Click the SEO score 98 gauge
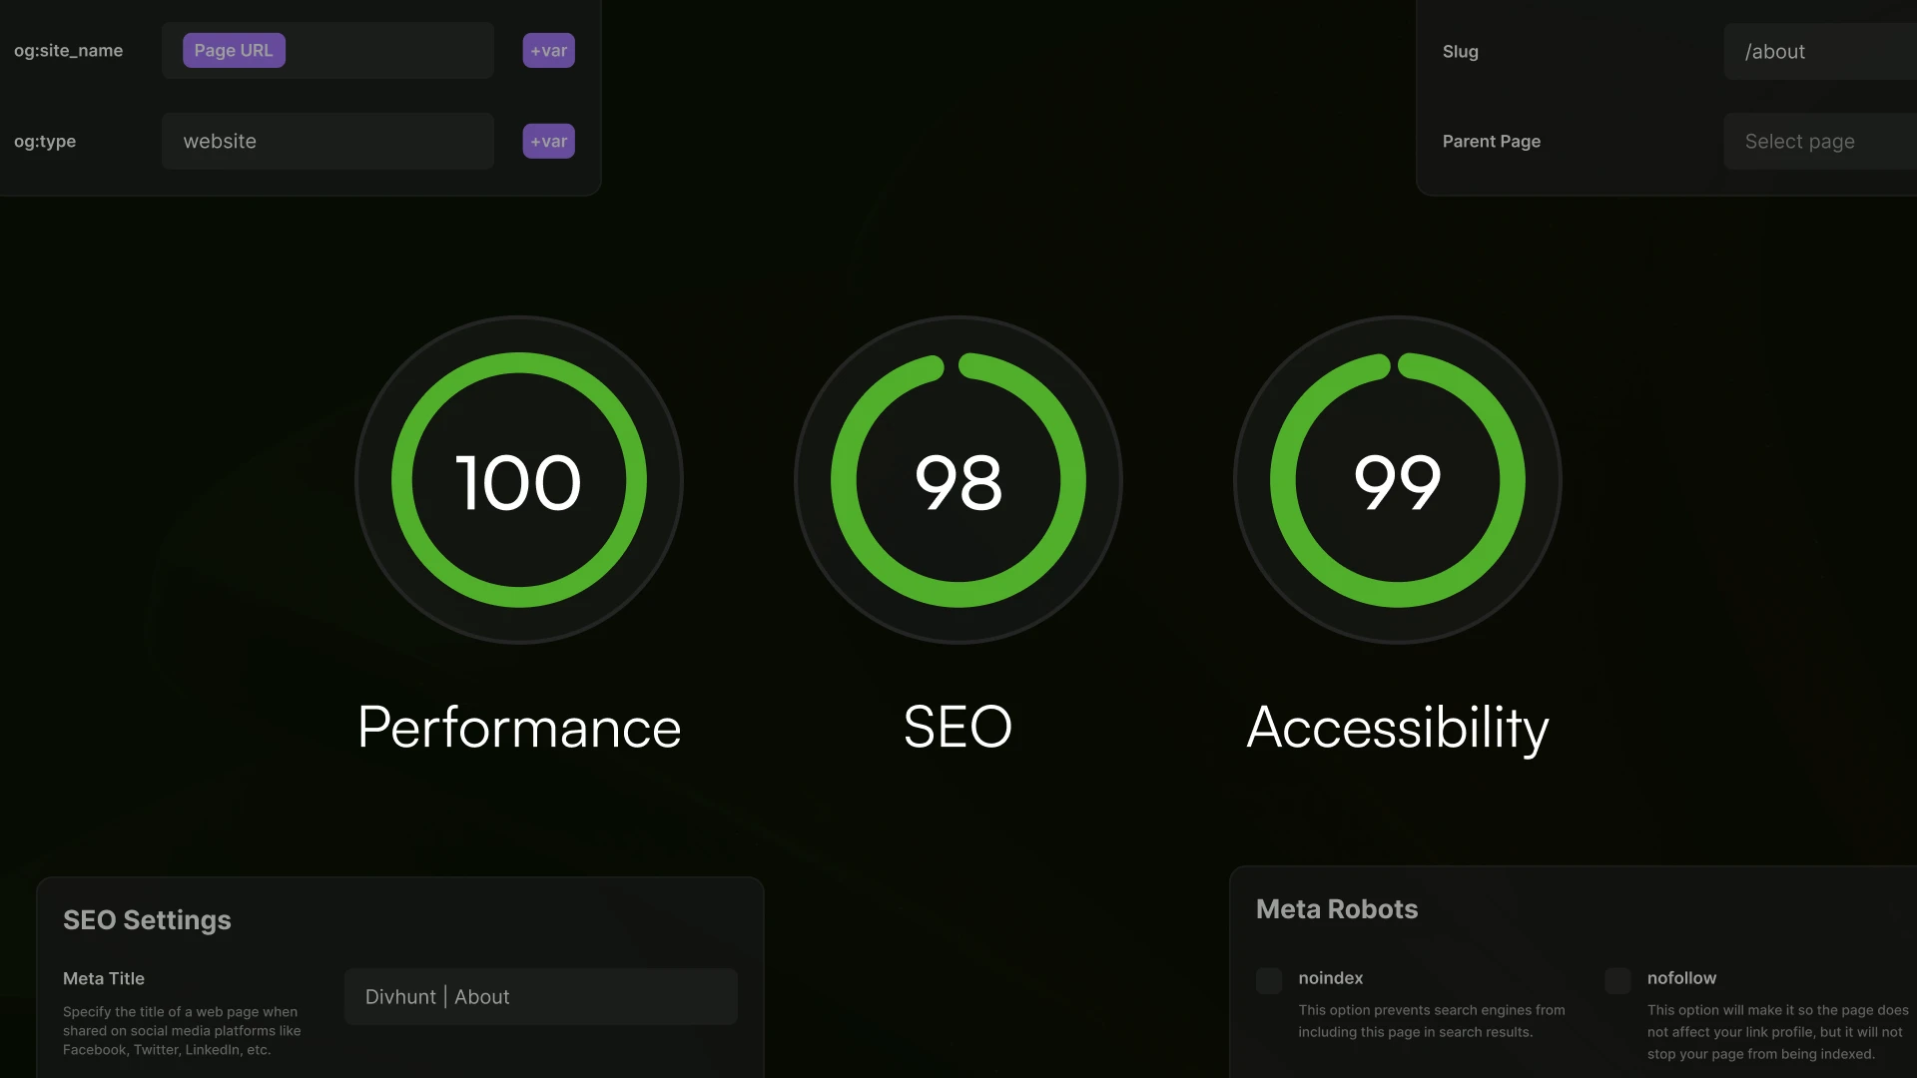Image resolution: width=1917 pixels, height=1078 pixels. coord(958,480)
